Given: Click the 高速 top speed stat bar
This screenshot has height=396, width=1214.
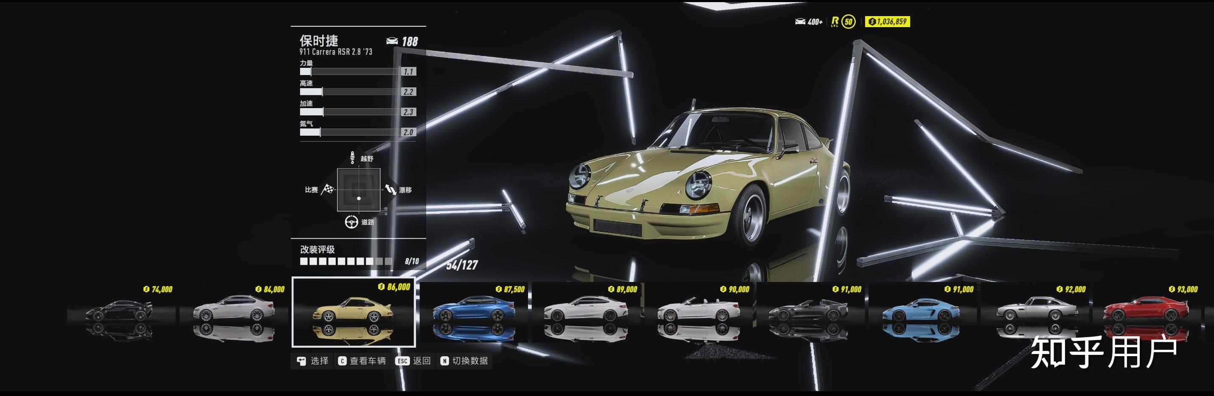Looking at the screenshot, I should [351, 92].
